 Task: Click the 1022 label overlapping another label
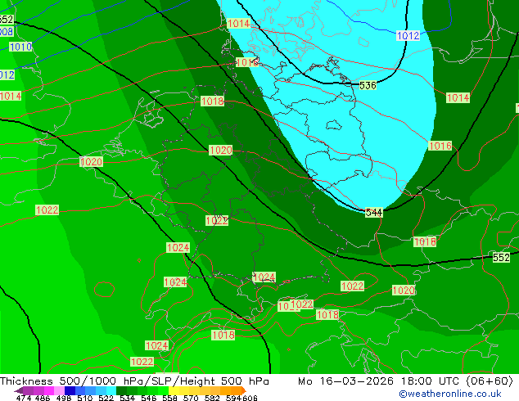[x=301, y=304]
